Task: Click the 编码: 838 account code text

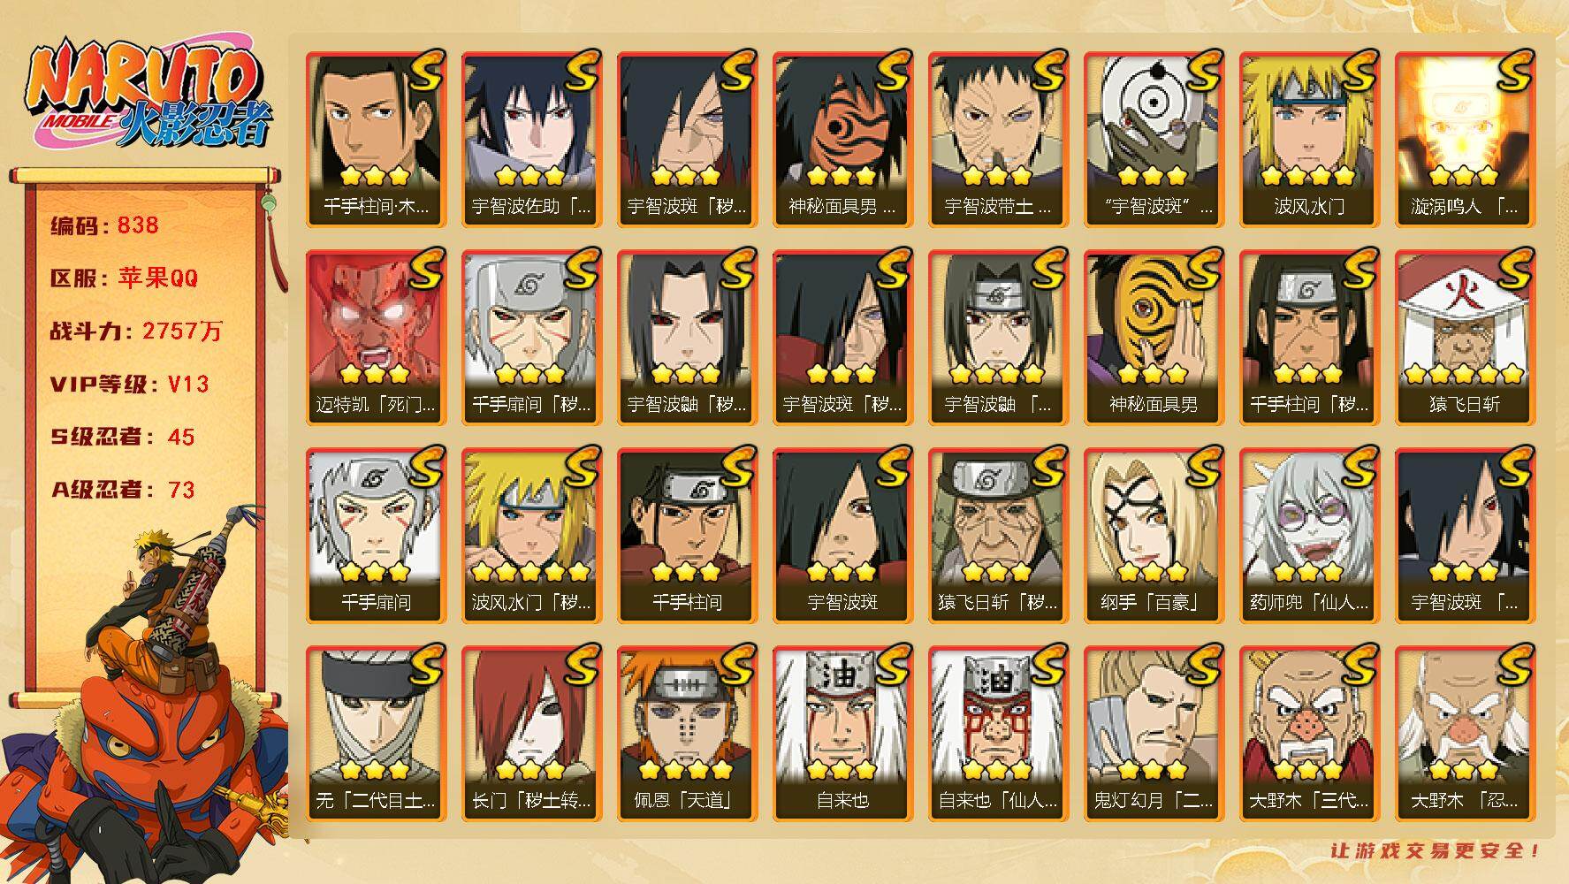Action: 104,225
